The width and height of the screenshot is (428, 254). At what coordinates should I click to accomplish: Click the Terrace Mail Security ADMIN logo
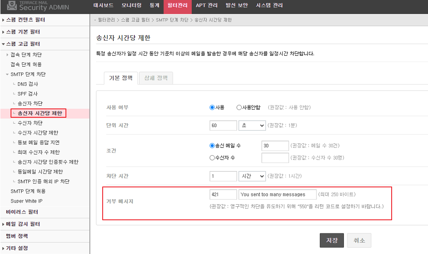click(x=35, y=6)
